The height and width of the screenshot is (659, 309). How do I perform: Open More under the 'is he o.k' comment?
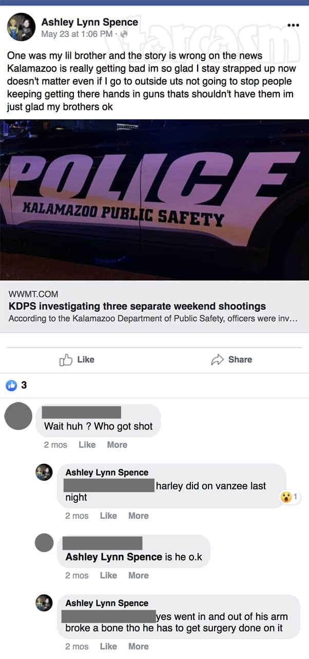tap(138, 575)
